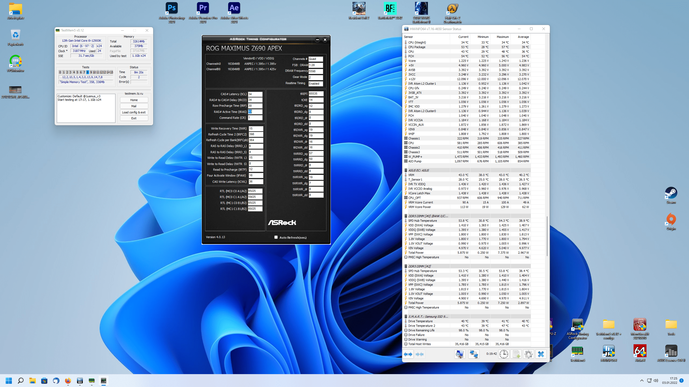
Task: Minimize the ASRock Timing Configurator
Action: coord(317,40)
